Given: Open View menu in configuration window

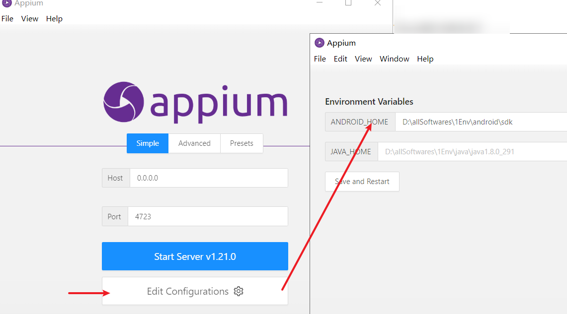Looking at the screenshot, I should point(363,59).
